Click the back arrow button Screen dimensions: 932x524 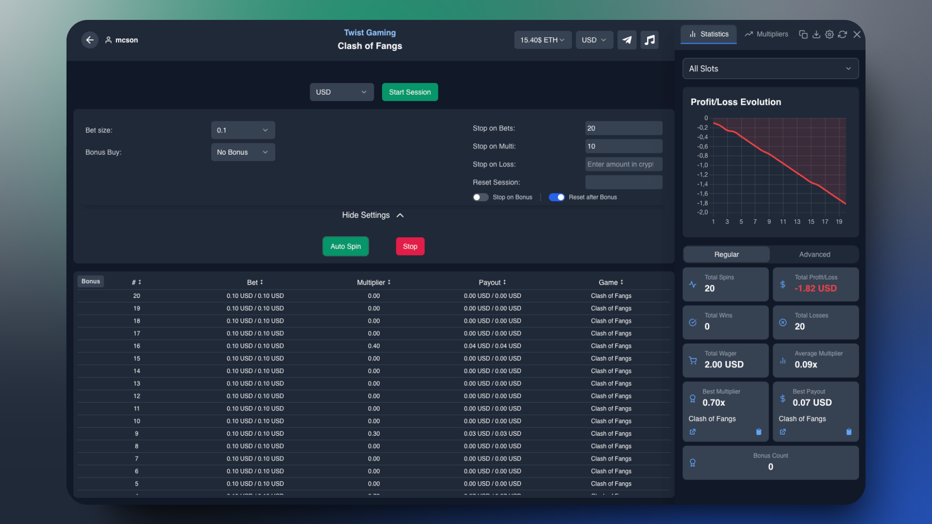[90, 40]
